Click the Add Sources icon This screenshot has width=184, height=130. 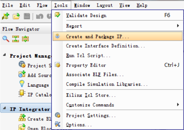point(22,74)
